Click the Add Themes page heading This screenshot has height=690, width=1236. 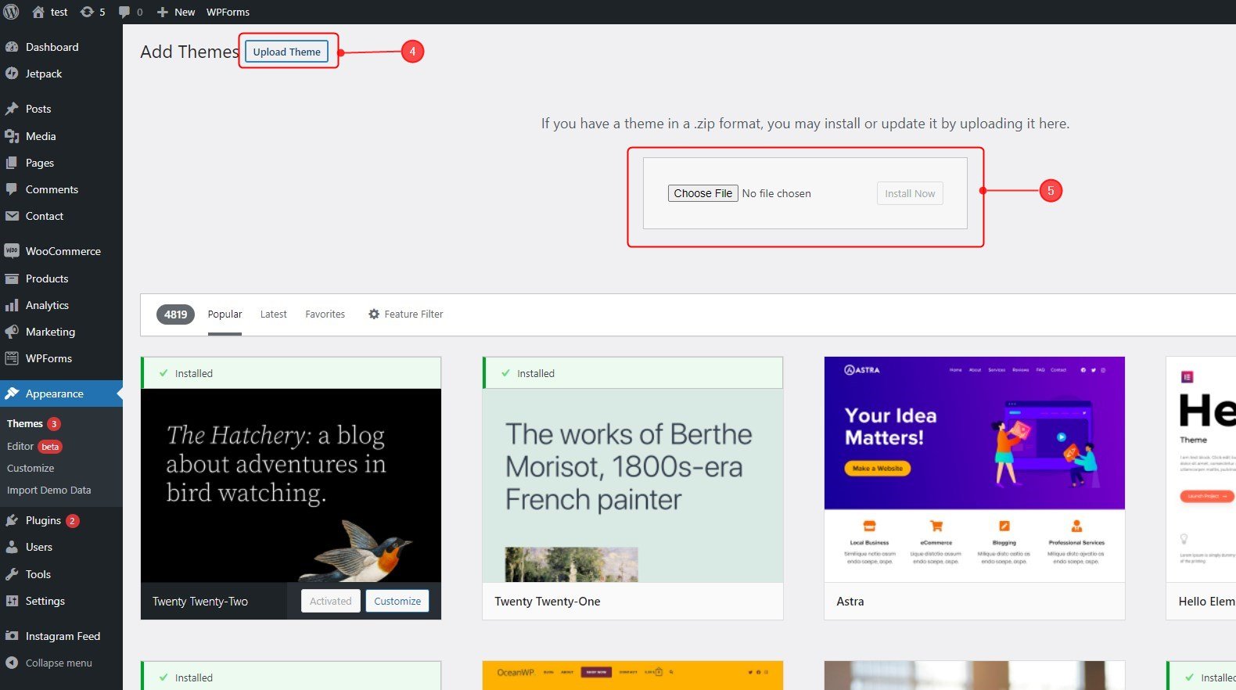189,52
